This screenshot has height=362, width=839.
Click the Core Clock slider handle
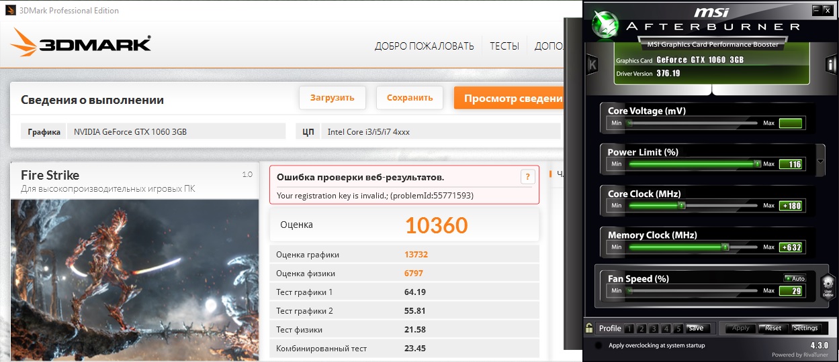(x=681, y=206)
